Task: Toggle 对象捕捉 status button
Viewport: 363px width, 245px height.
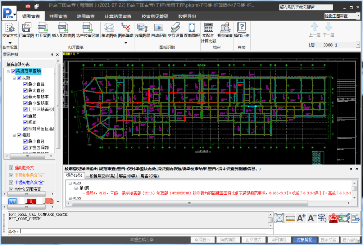Action: (x=304, y=240)
